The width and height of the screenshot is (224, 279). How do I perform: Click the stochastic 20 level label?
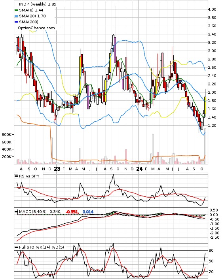coord(211,272)
